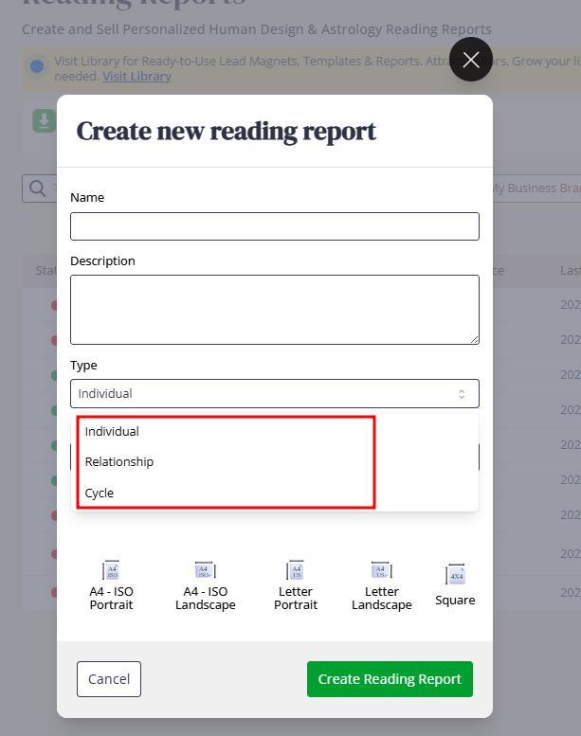Close the dialog with the X button
Image resolution: width=581 pixels, height=736 pixels.
(470, 60)
